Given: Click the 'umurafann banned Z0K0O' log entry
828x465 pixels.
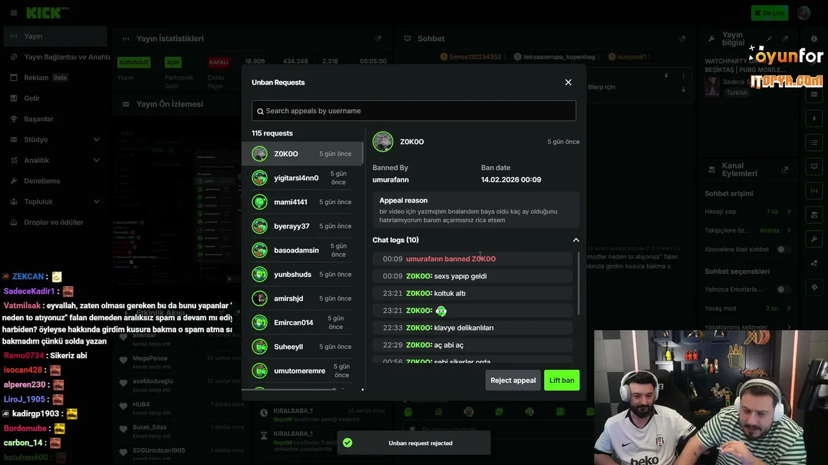Looking at the screenshot, I should point(473,259).
